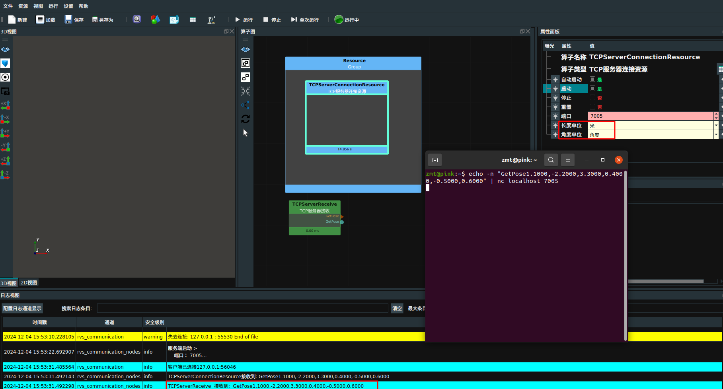The width and height of the screenshot is (723, 389).
Task: Toggle the 启动 checkbox
Action: point(592,88)
